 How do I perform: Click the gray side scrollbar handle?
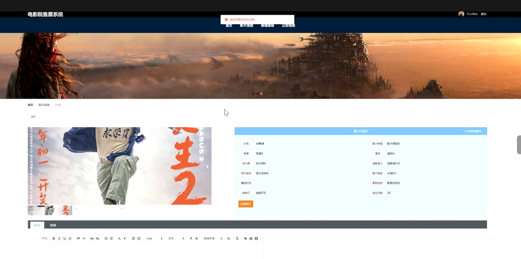tap(519, 145)
